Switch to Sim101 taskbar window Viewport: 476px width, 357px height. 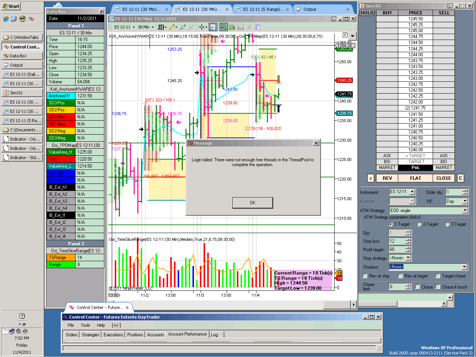(x=22, y=93)
